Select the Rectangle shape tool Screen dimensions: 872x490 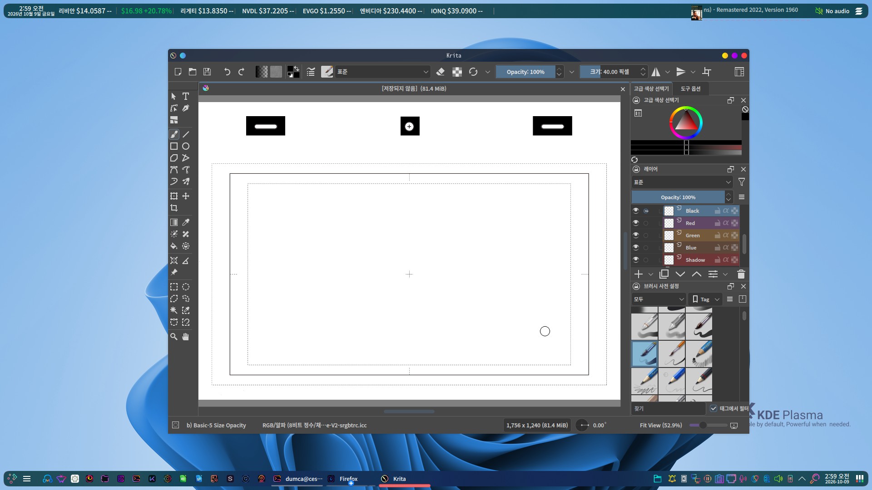174,146
